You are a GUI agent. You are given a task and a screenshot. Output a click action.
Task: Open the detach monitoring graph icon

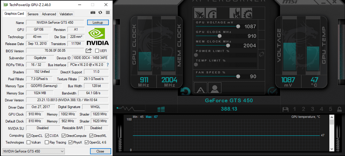(x=131, y=108)
